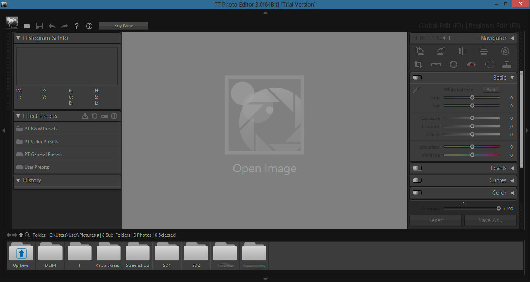
Task: Select the clone stamp tool
Action: 506,64
